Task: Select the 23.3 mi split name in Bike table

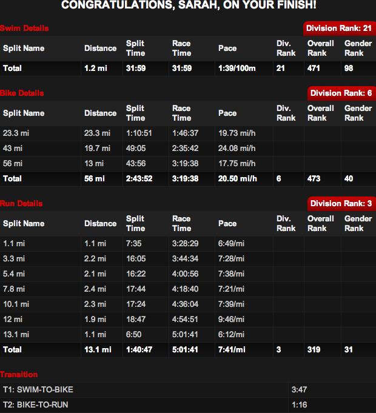Action: (15, 133)
